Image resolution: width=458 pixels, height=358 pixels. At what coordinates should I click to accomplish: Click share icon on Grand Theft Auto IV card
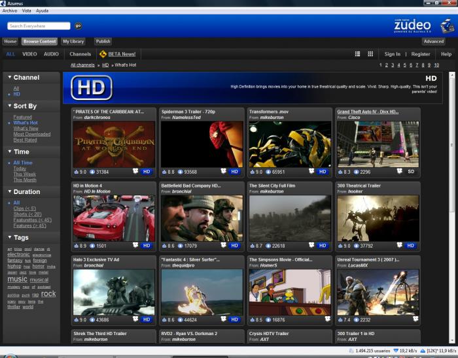click(x=399, y=171)
